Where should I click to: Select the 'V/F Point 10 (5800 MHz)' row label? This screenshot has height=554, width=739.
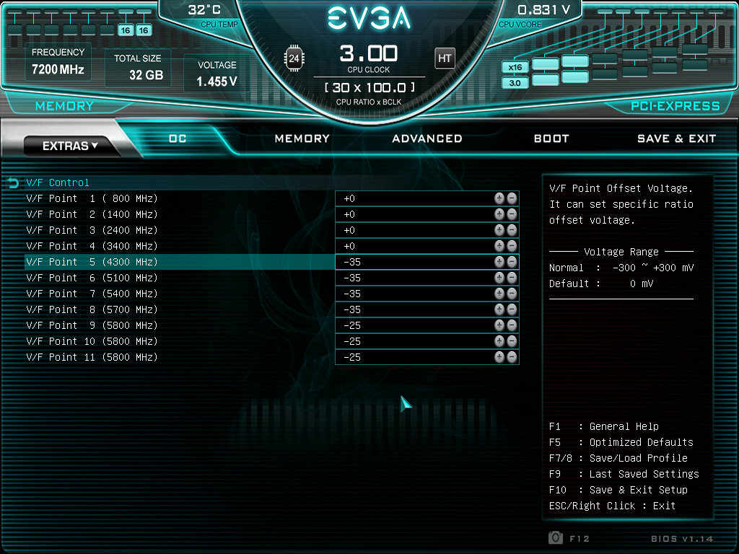tap(92, 341)
